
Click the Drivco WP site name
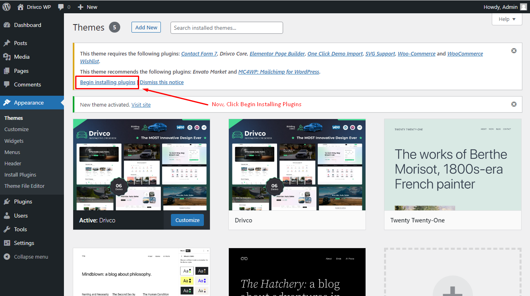tap(39, 7)
